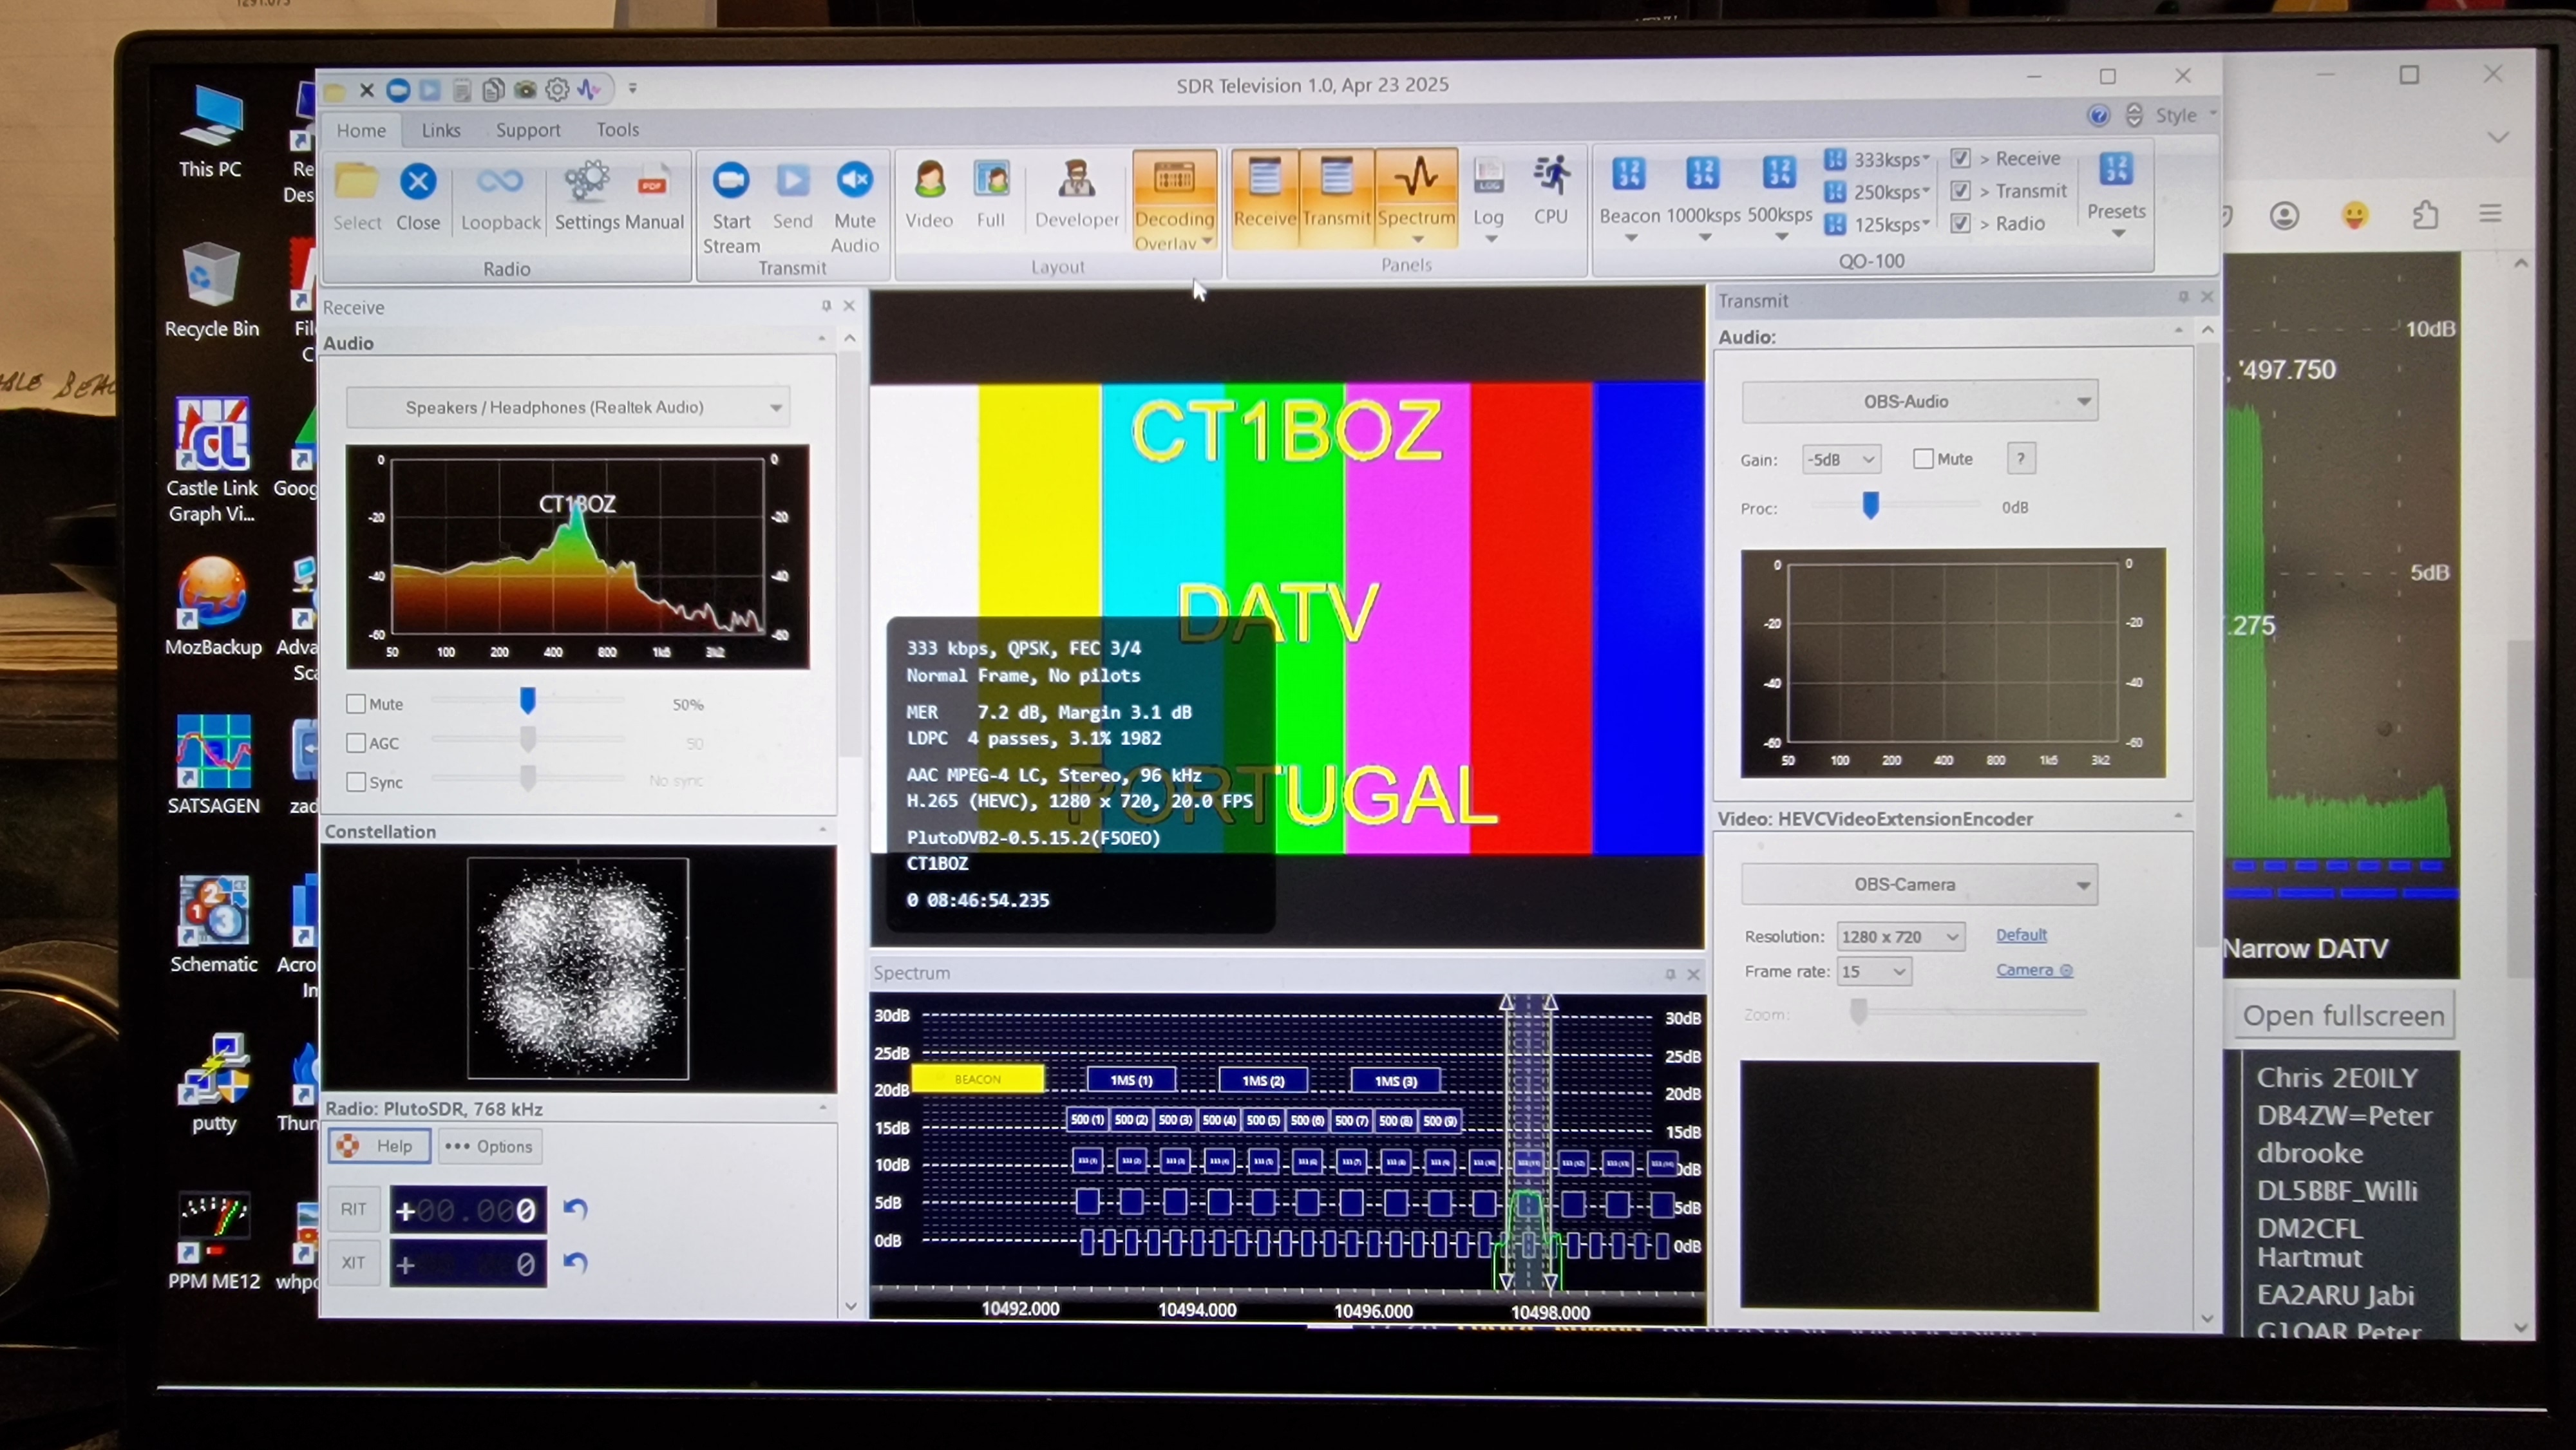This screenshot has width=2576, height=1450.
Task: Open the Speakers / Headphones output dropdown
Action: (x=568, y=407)
